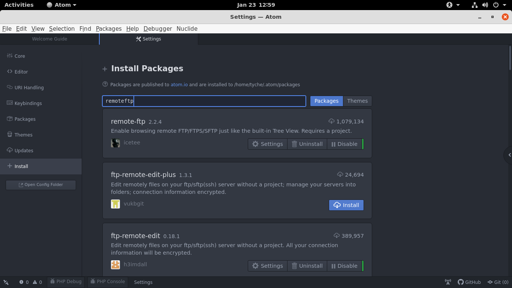
Task: Open the GitHub status bar panel
Action: point(469,282)
